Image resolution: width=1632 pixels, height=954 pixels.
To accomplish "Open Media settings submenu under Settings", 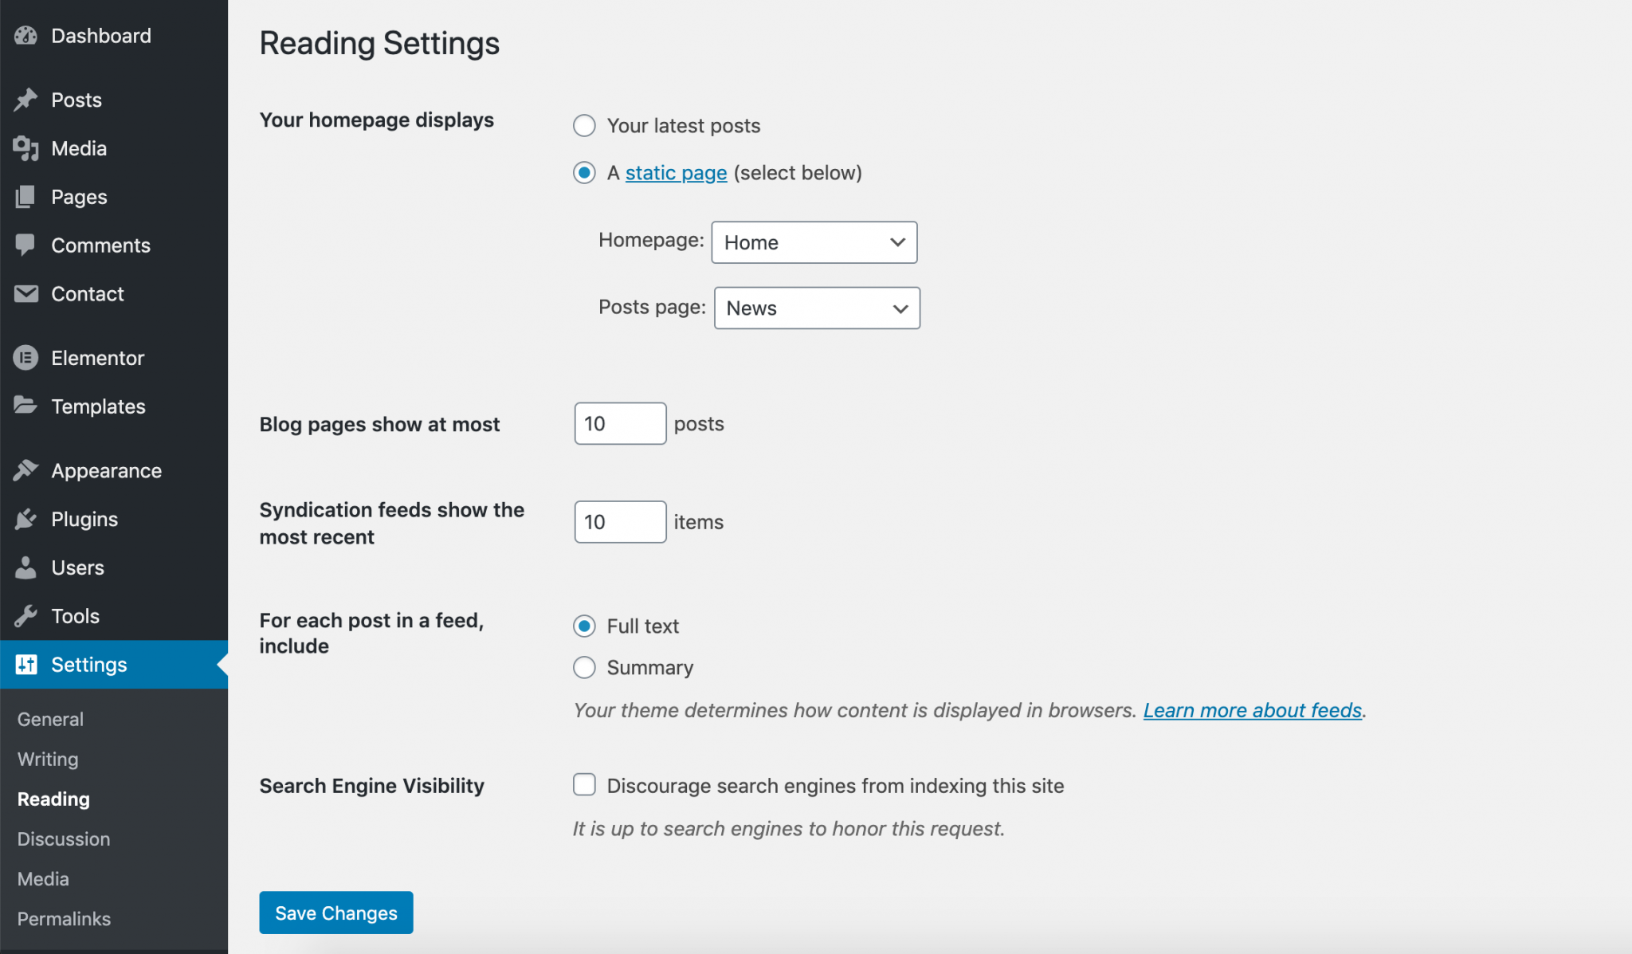I will (x=43, y=878).
